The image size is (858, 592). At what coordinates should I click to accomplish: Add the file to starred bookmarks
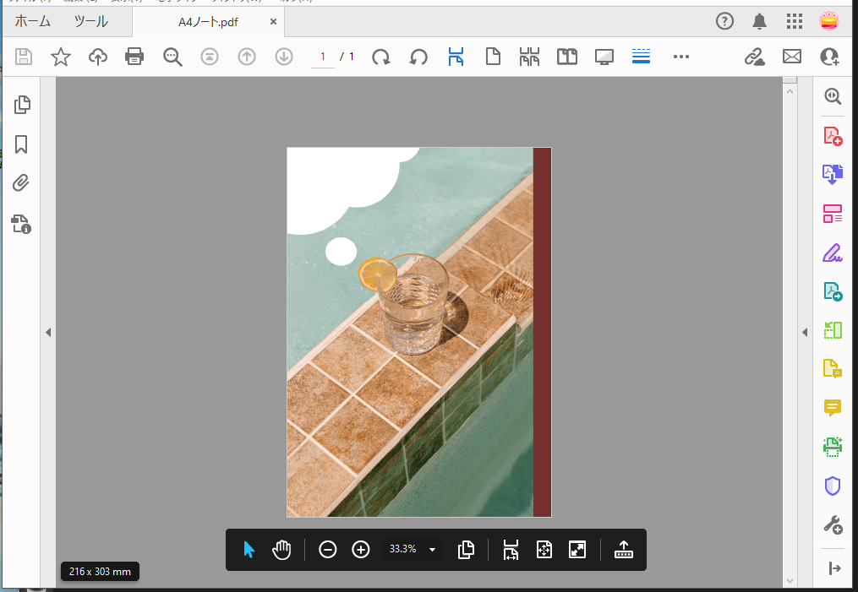(61, 57)
